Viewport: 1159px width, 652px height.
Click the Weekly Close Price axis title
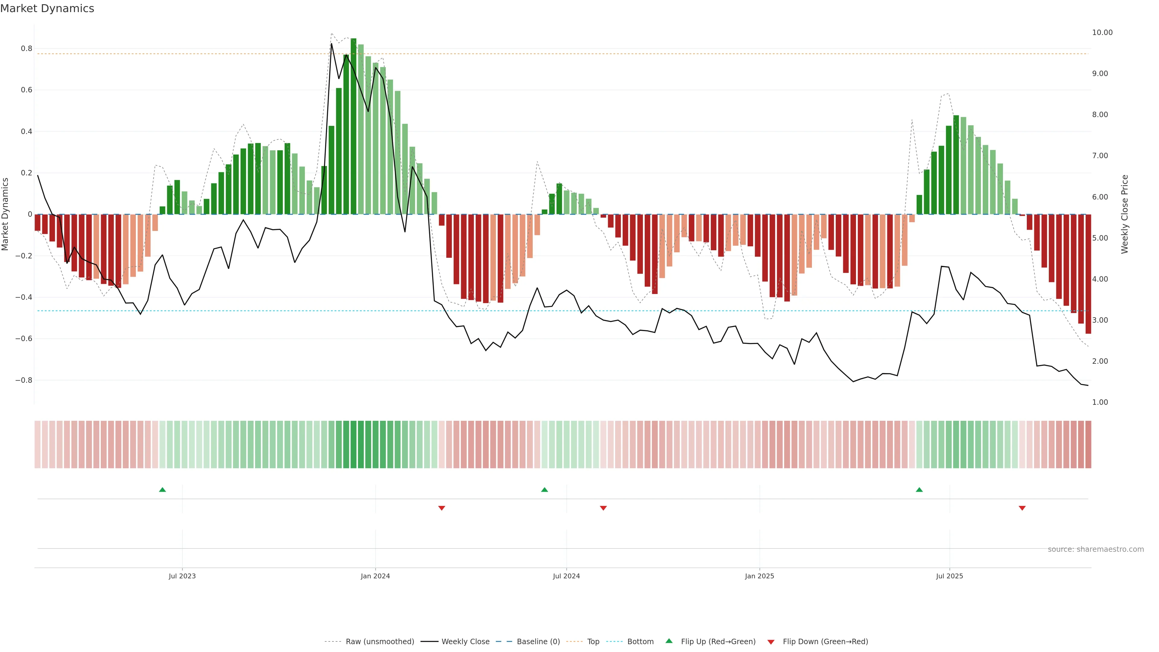pos(1125,214)
